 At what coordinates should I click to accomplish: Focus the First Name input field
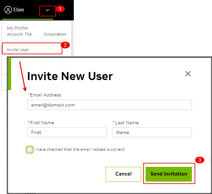67,132
